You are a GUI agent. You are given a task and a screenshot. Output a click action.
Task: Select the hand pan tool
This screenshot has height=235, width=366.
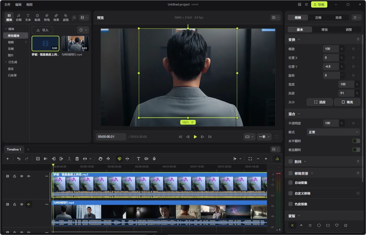coord(100,159)
